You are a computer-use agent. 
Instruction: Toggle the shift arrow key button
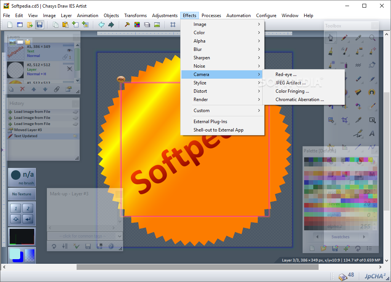click(x=16, y=219)
